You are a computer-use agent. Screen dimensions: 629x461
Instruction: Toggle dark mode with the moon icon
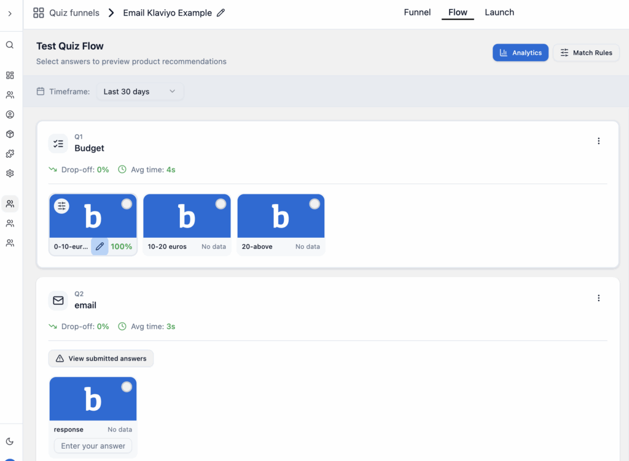coord(9,441)
